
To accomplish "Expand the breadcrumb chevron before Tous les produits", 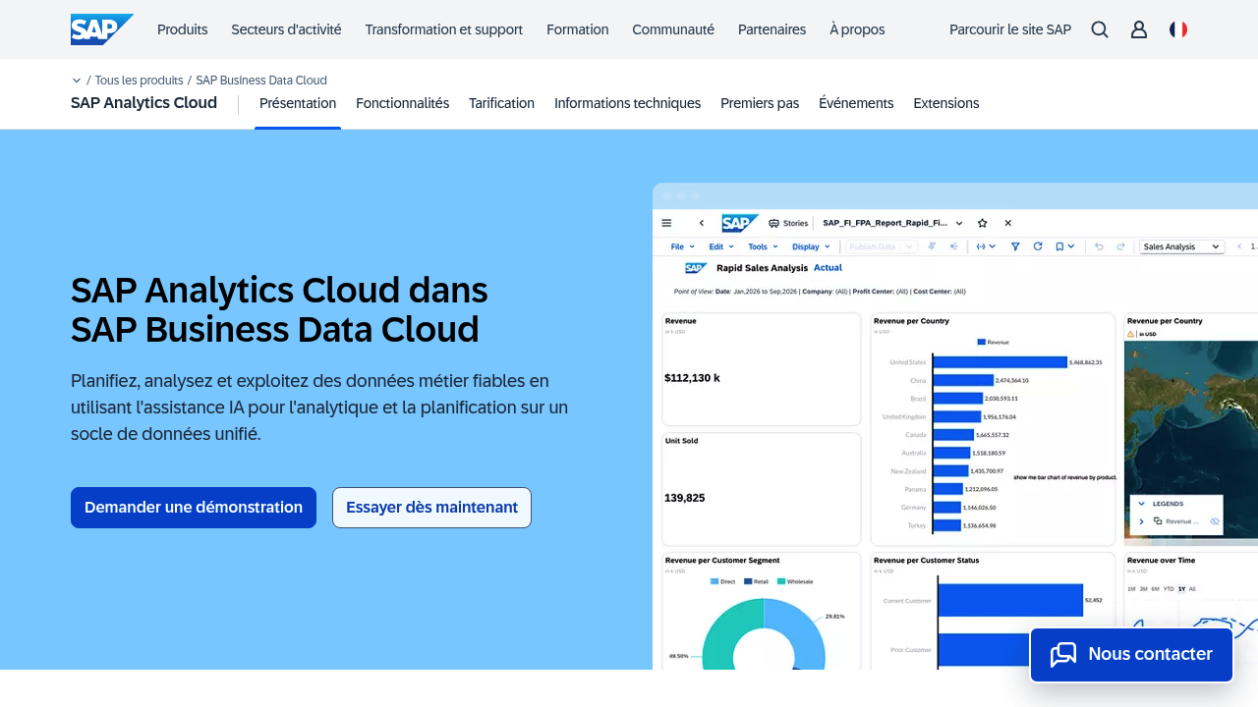I will point(77,81).
